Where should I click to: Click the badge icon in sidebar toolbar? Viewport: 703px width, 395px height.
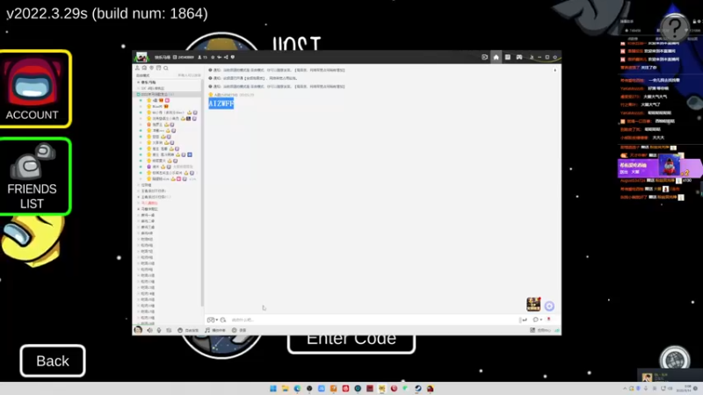tap(151, 68)
